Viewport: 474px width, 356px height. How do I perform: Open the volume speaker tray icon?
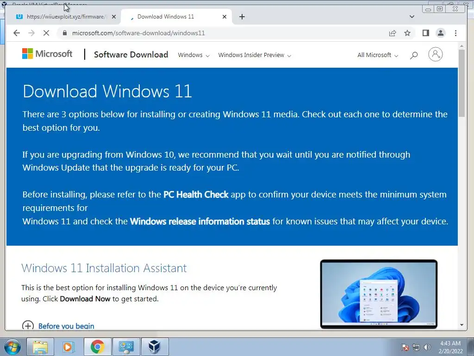pos(427,347)
